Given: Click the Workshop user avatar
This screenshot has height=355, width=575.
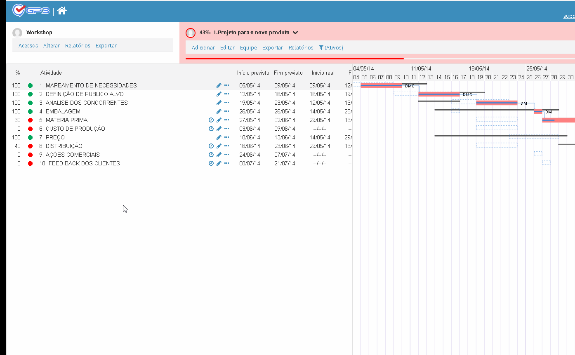Looking at the screenshot, I should point(17,33).
